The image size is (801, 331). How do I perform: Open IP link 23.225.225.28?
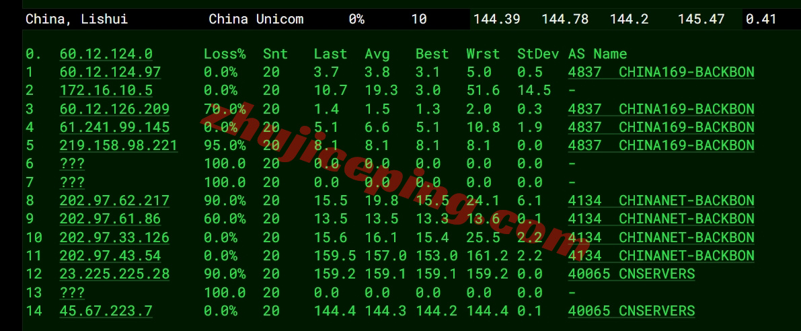114,274
